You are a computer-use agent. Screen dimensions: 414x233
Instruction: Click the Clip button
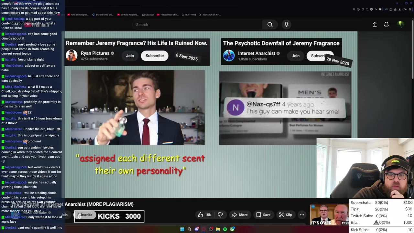[285, 215]
